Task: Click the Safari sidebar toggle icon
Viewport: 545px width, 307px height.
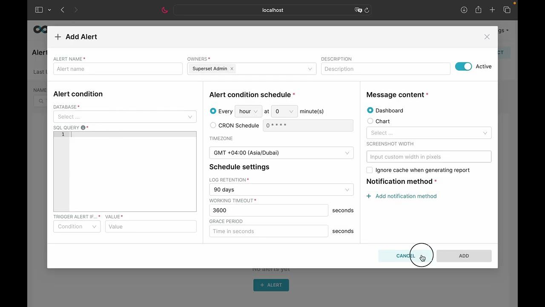Action: pos(39,10)
